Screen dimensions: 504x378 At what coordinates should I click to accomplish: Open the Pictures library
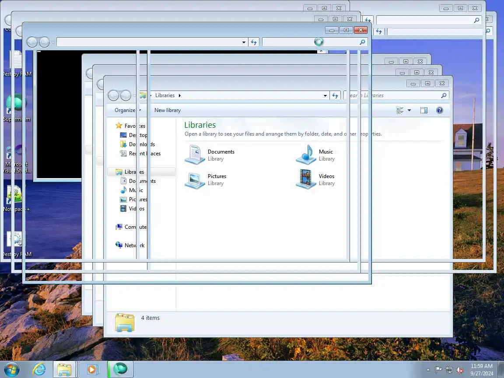point(206,180)
